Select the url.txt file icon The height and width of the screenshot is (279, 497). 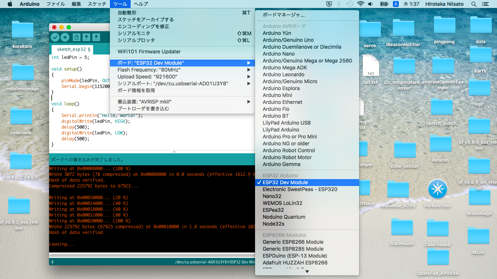pyautogui.click(x=371, y=66)
